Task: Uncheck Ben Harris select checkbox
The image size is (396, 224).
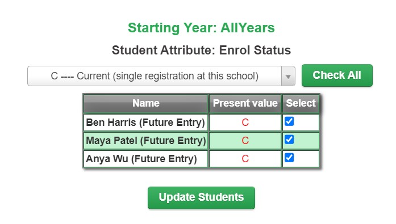Action: [x=289, y=121]
